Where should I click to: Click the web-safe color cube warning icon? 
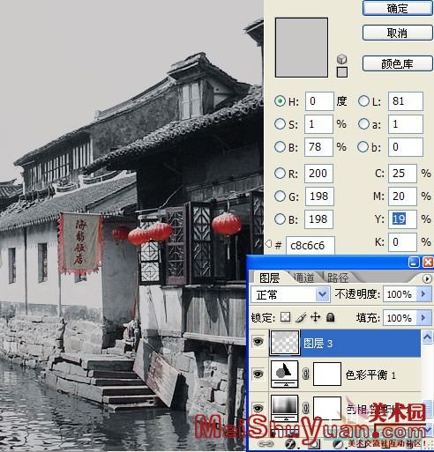(341, 60)
